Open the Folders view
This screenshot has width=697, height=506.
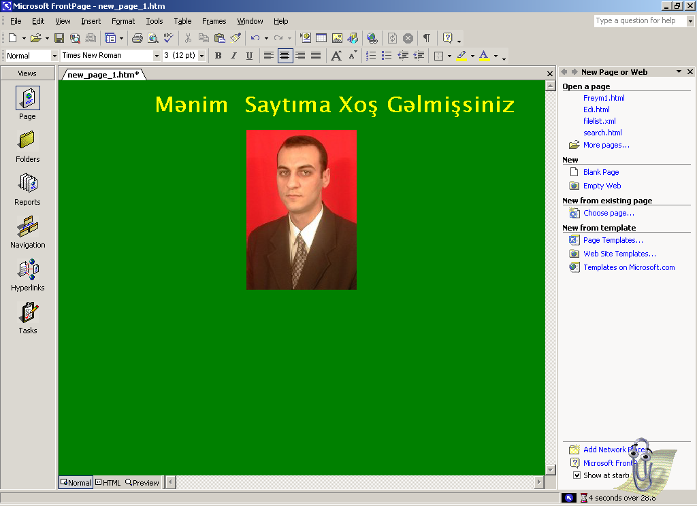click(x=27, y=147)
